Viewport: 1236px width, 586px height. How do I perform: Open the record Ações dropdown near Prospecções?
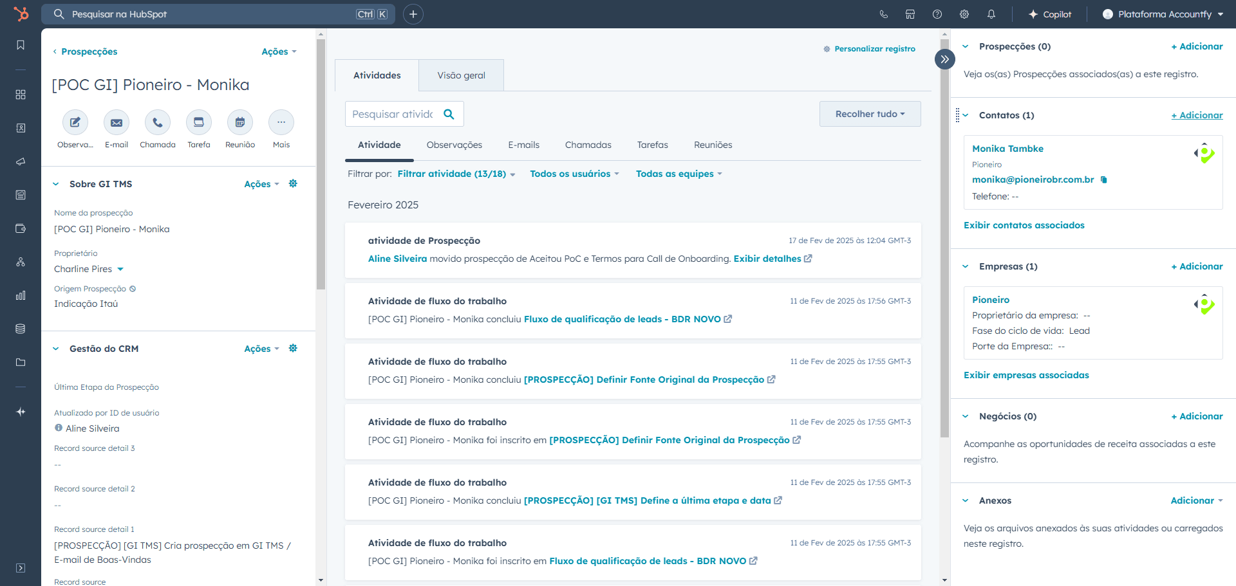click(x=279, y=51)
